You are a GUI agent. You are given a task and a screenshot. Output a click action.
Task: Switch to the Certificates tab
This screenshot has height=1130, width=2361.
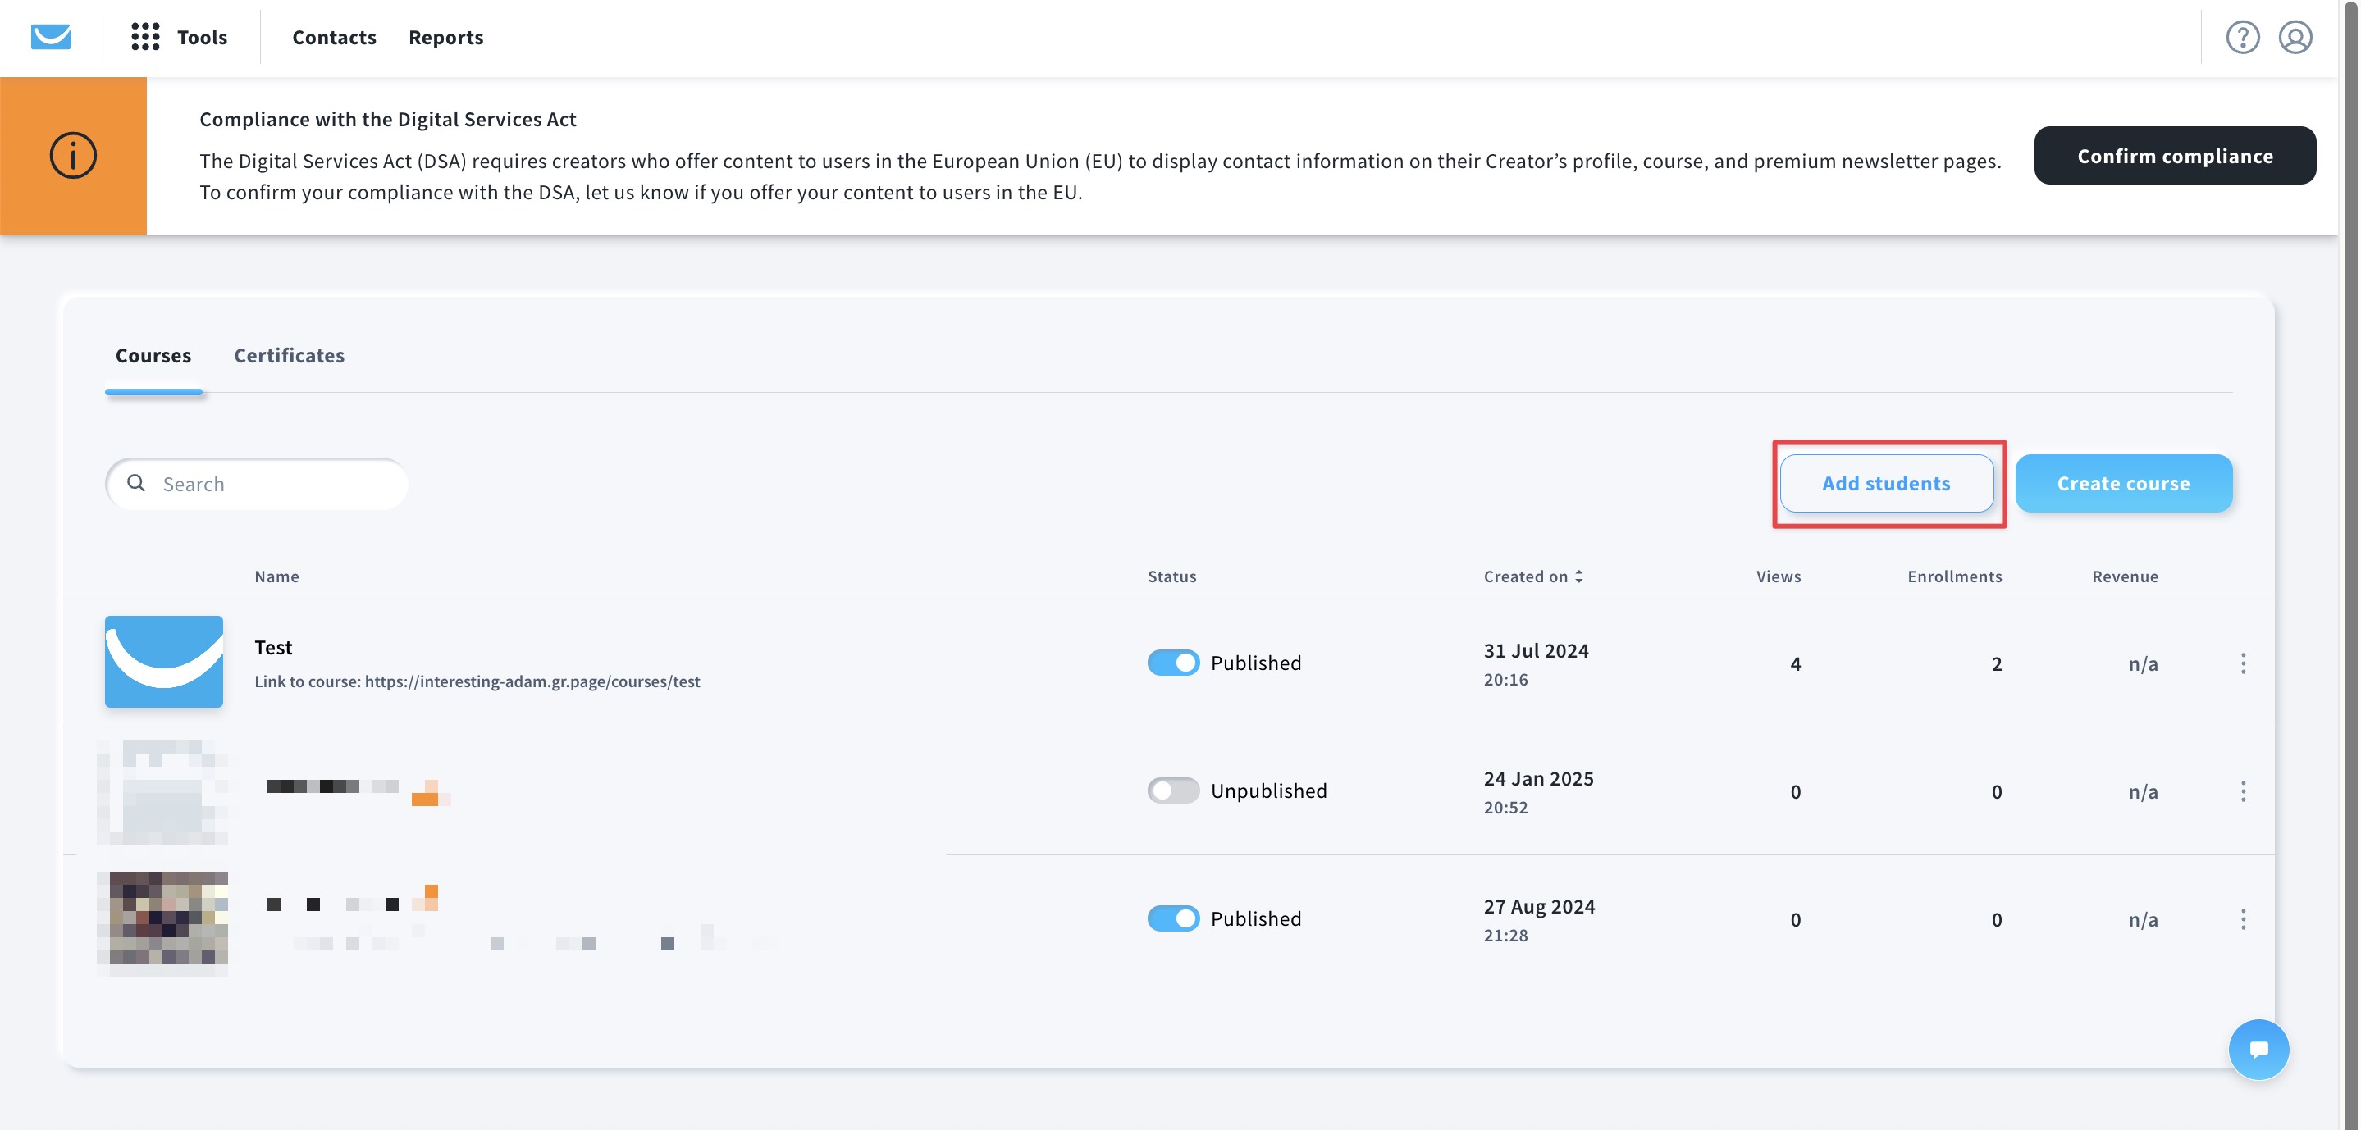(x=289, y=356)
